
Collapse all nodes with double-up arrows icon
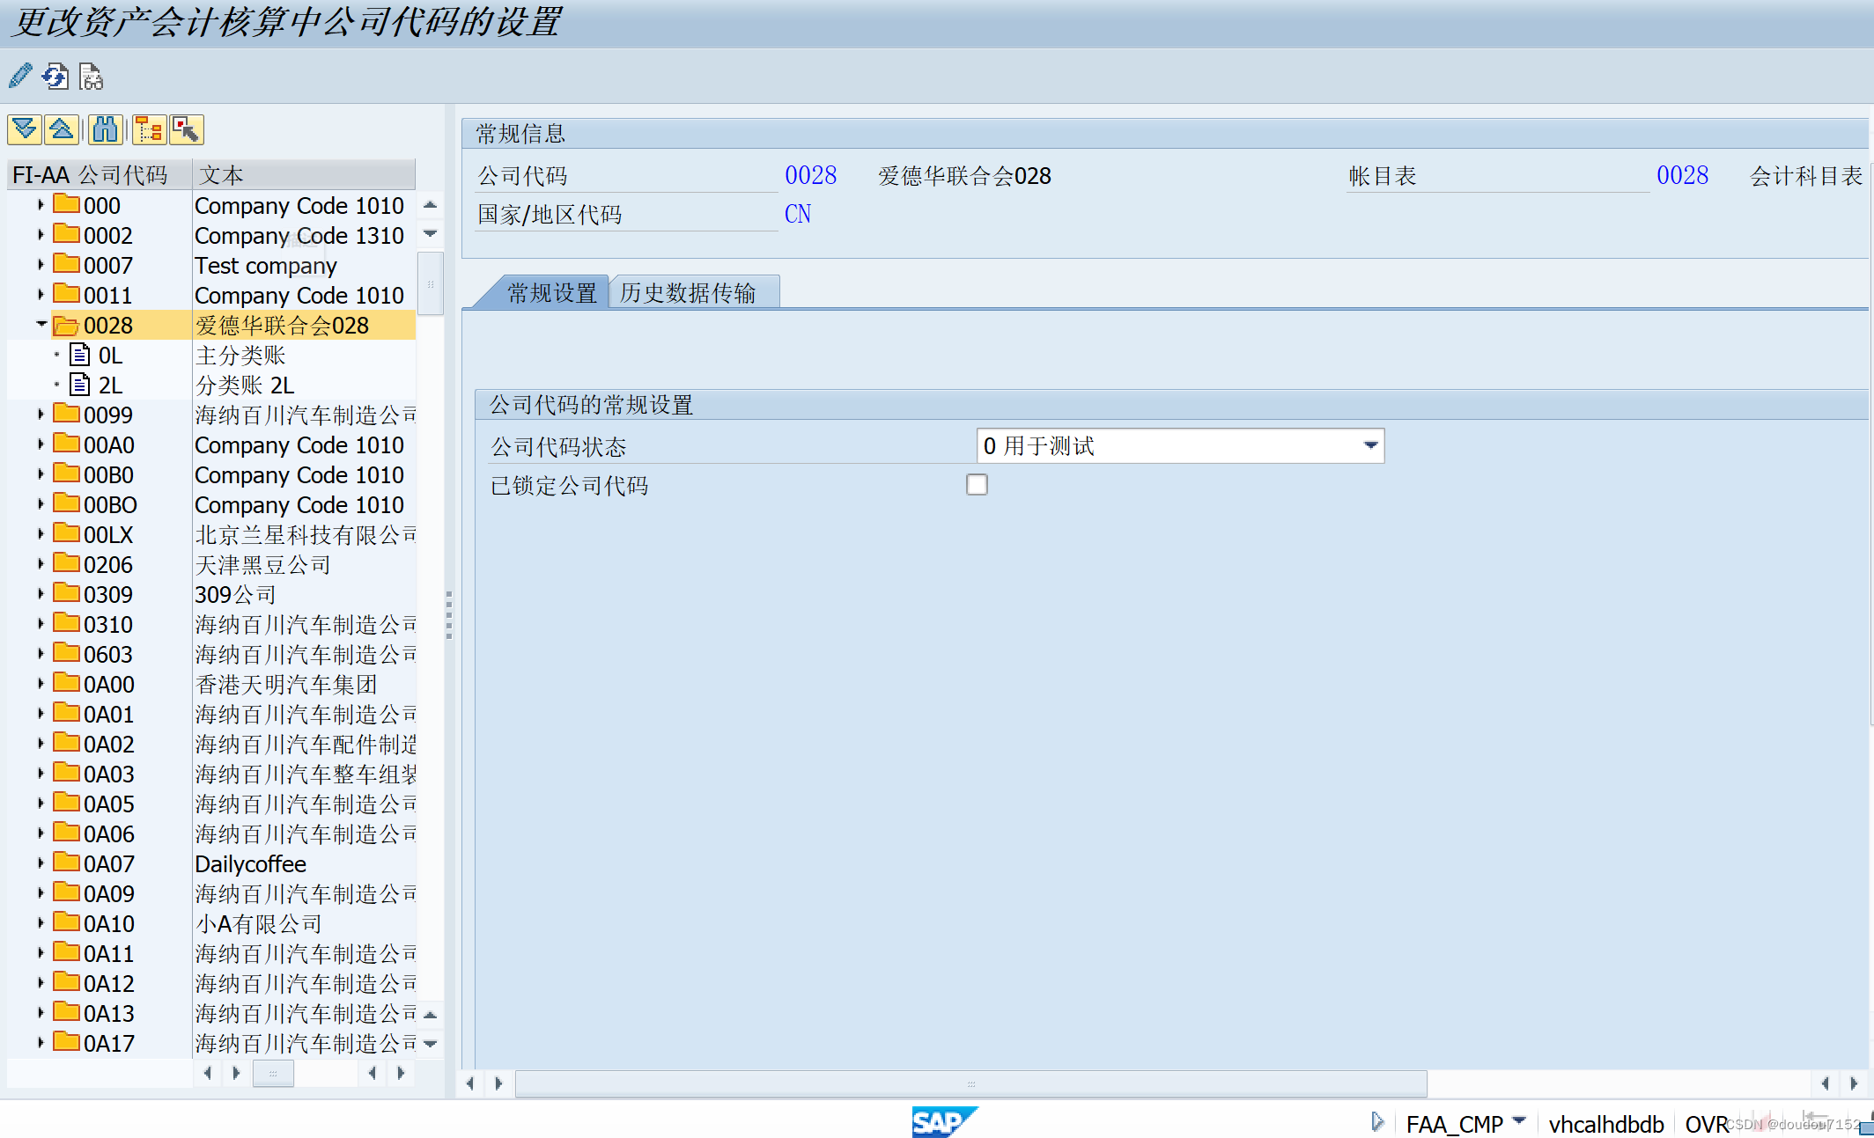coord(61,129)
